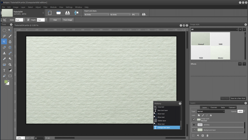Select Delete layer in History panel

pyautogui.click(x=167, y=121)
